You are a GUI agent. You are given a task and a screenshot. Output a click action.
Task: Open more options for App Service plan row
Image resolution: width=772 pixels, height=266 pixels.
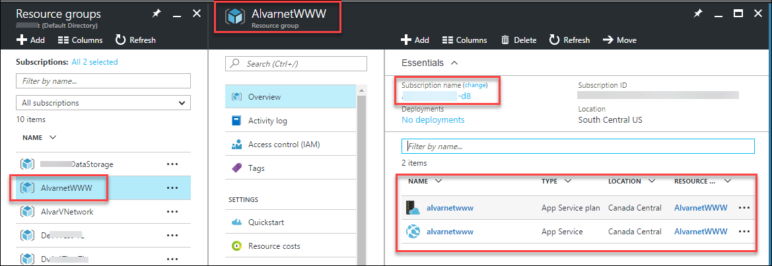click(744, 208)
